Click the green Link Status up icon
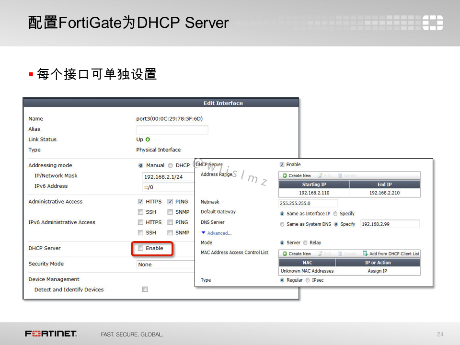Image resolution: width=460 pixels, height=345 pixels. pyautogui.click(x=148, y=139)
